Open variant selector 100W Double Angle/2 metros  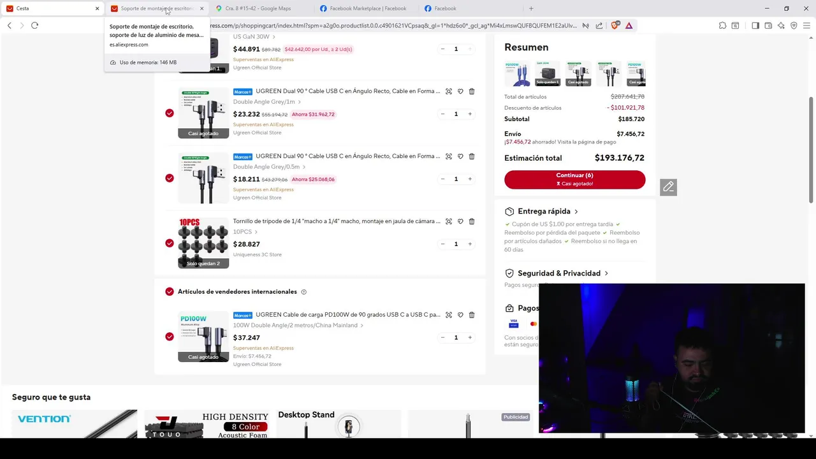(x=298, y=325)
